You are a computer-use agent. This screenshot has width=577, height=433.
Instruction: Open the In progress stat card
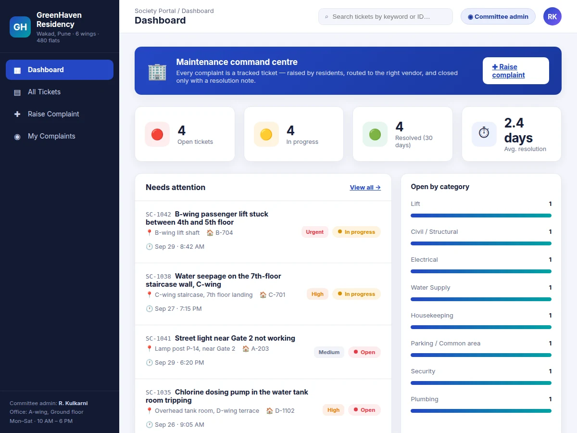[x=294, y=134]
